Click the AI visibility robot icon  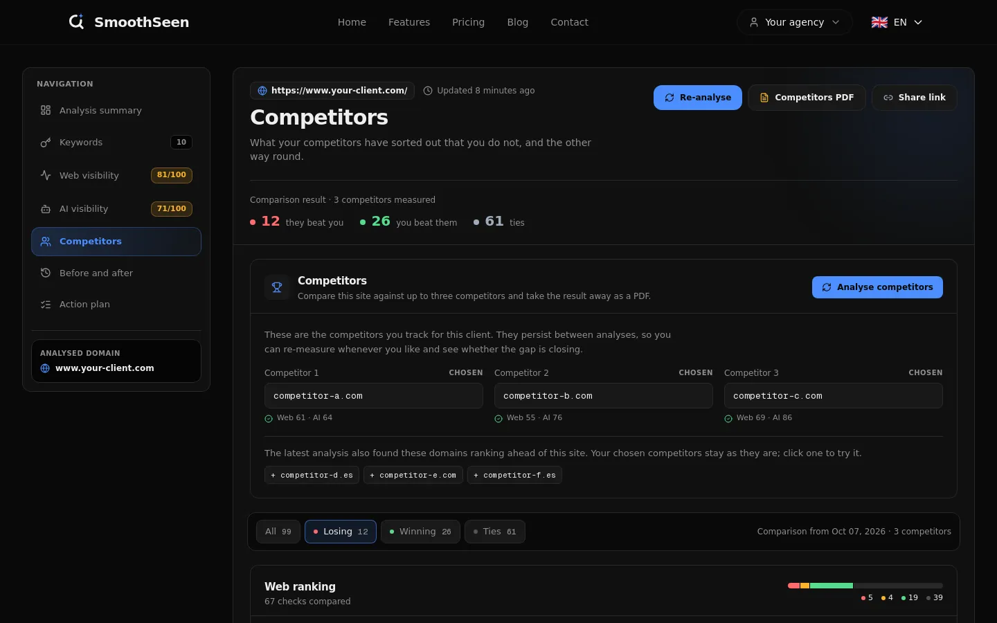[x=46, y=209]
